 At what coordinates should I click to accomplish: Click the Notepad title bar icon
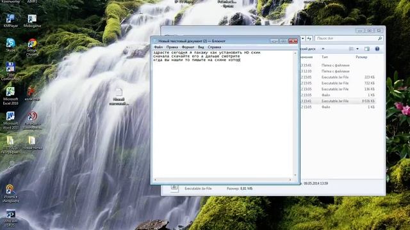click(x=155, y=41)
